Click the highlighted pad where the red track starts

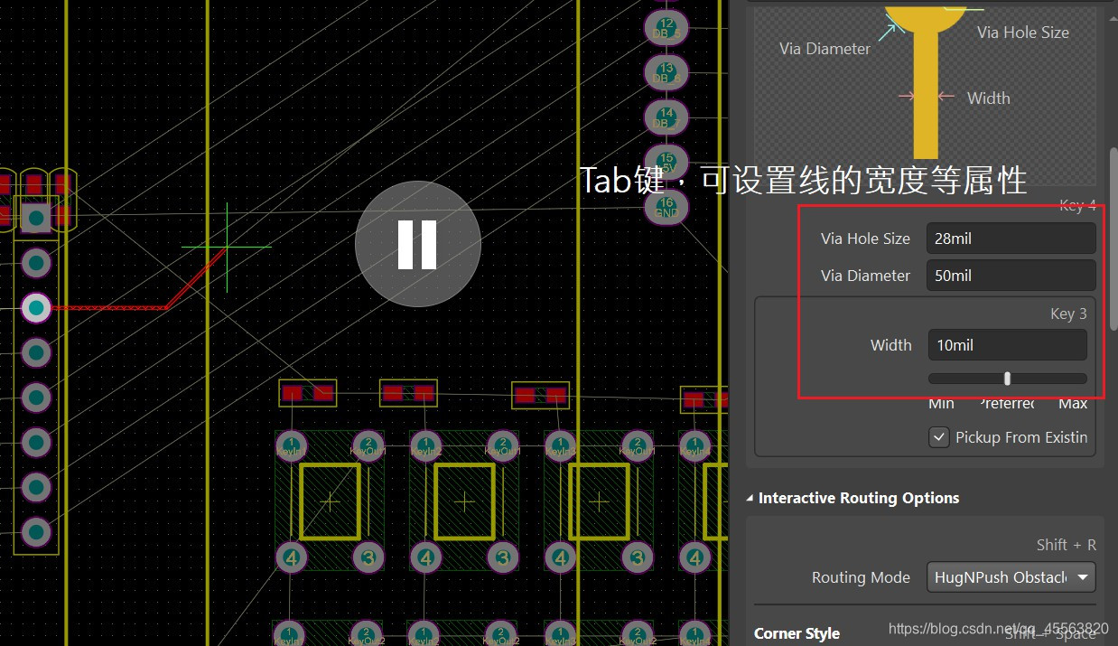(36, 307)
